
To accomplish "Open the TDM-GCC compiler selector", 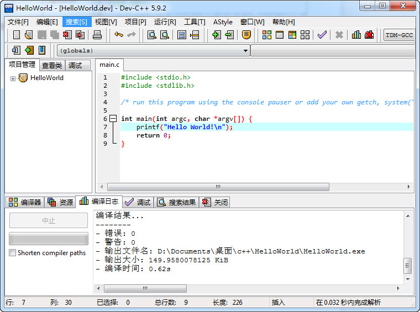I will 399,35.
